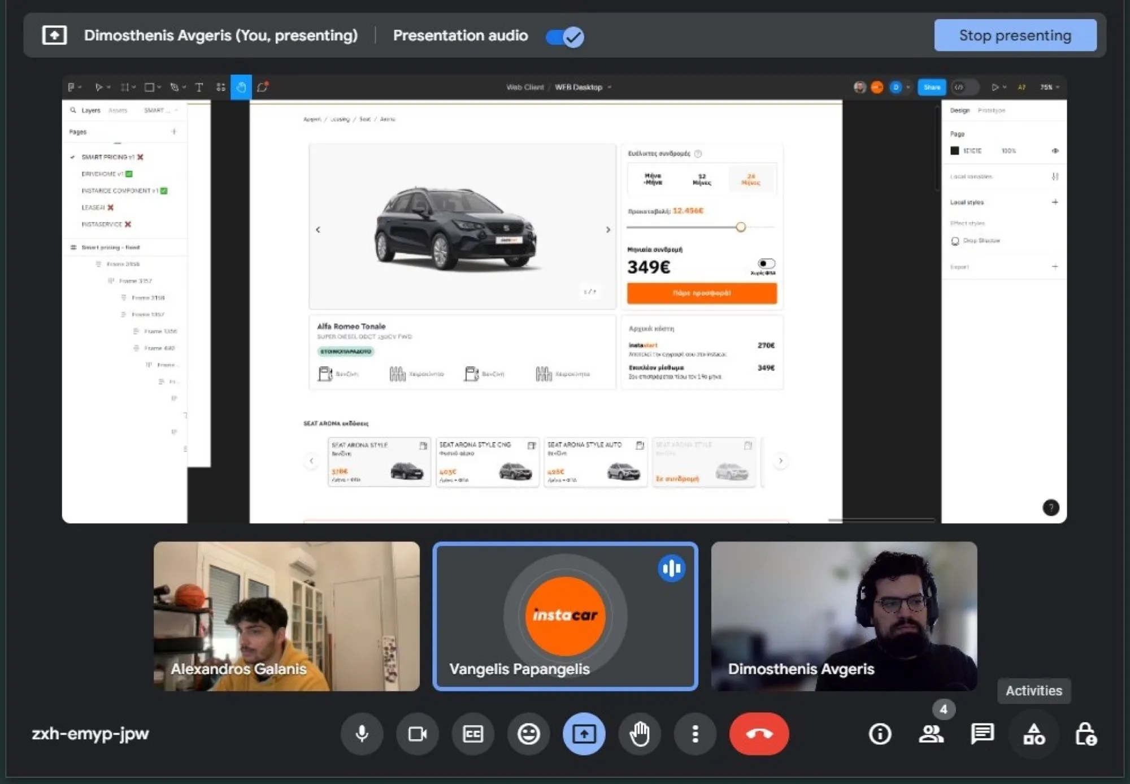Add an Export setting
Screen dimensions: 1130x784
(x=1055, y=266)
